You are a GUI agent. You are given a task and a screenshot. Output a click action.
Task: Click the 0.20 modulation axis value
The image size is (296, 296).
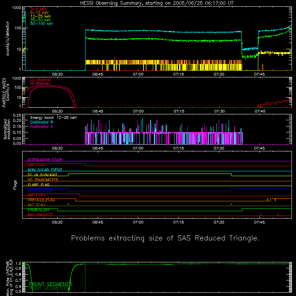point(17,121)
